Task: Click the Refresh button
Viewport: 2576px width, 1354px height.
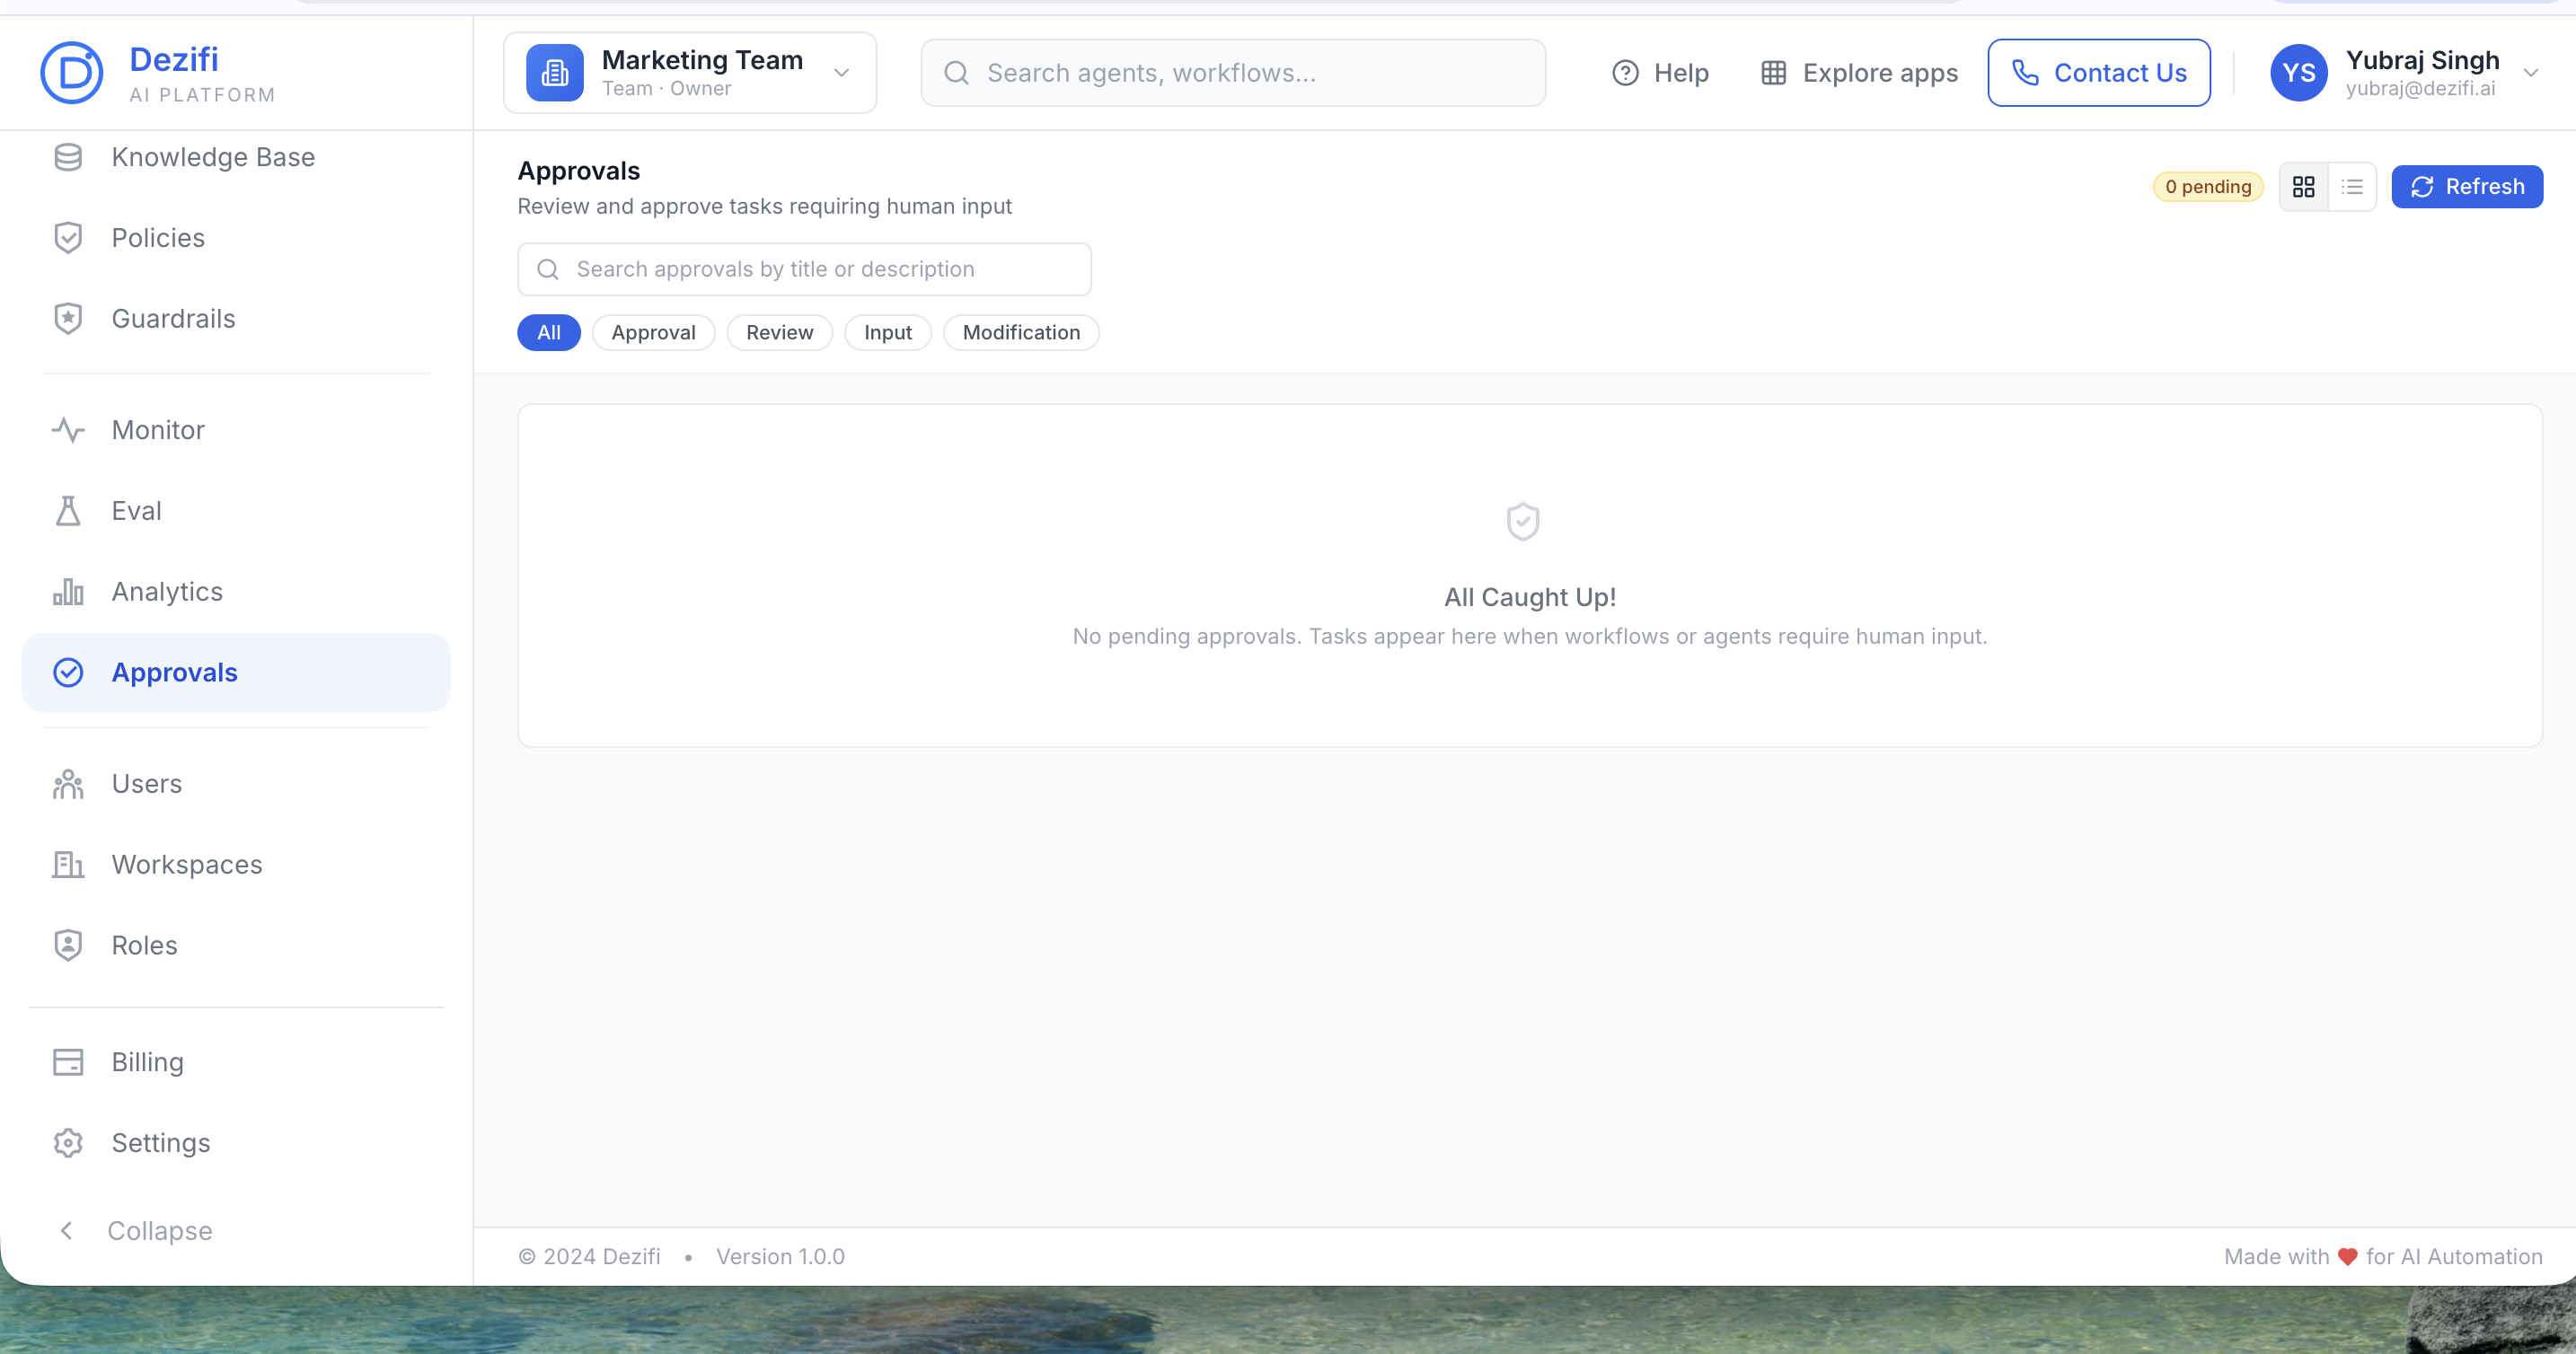Action: (x=2466, y=187)
